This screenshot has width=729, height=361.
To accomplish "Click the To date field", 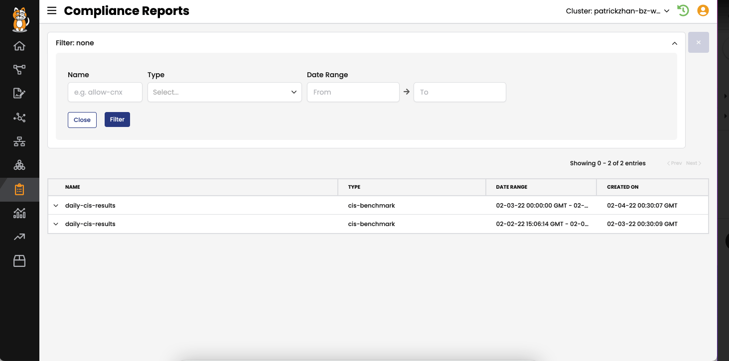I will tap(460, 92).
